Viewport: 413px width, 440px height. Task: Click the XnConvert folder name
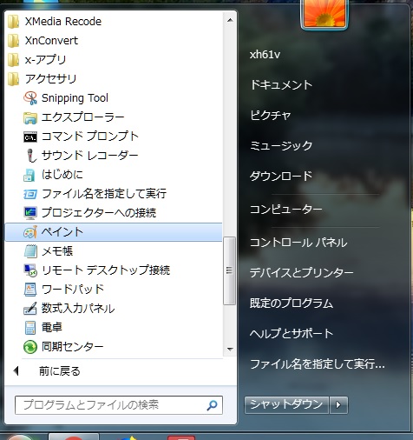pyautogui.click(x=51, y=41)
